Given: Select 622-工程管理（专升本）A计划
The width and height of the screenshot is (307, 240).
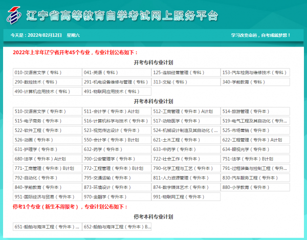Looking at the screenshot, I should (x=255, y=140).
